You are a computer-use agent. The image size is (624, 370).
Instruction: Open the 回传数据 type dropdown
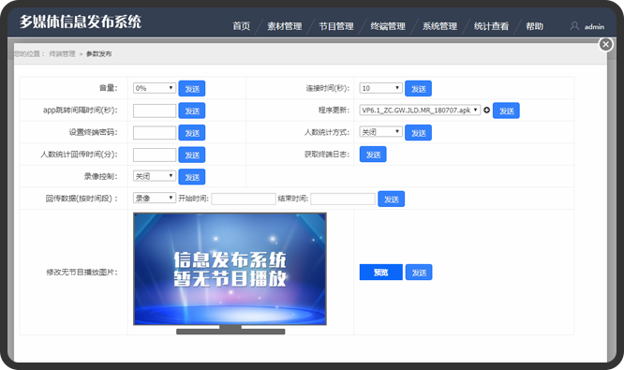click(155, 198)
